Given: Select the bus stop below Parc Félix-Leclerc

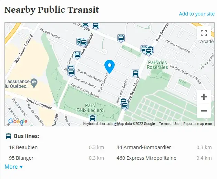Looking at the screenshot, I should point(92,118).
